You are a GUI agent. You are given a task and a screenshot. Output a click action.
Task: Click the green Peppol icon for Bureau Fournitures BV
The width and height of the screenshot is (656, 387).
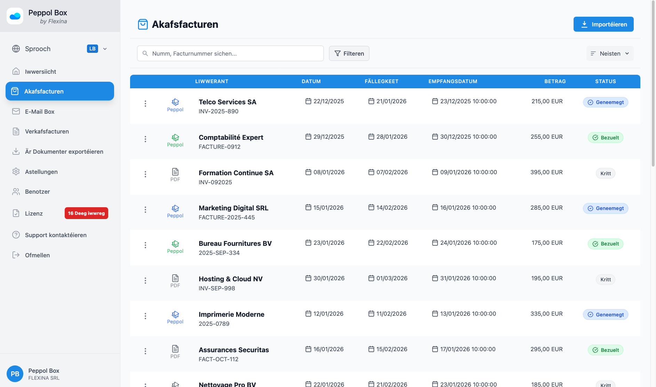coord(175,244)
